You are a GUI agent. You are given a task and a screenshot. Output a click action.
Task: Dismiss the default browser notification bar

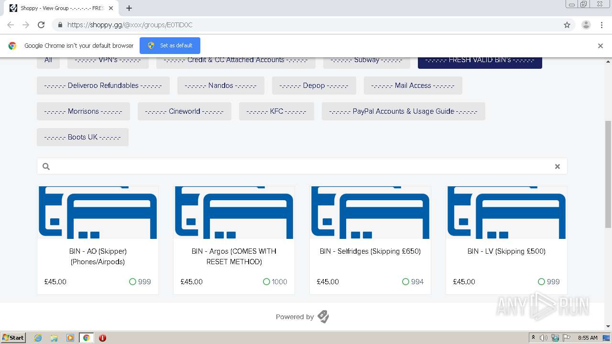[601, 46]
